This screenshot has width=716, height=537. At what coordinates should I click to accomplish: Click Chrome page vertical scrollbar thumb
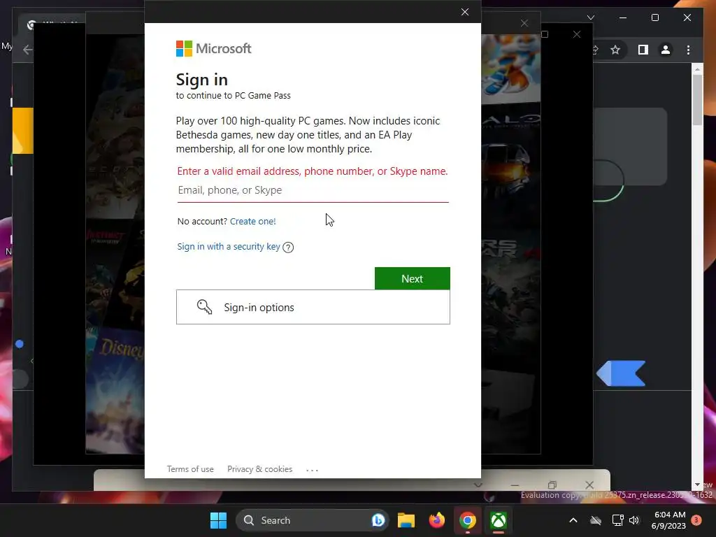tap(697, 99)
